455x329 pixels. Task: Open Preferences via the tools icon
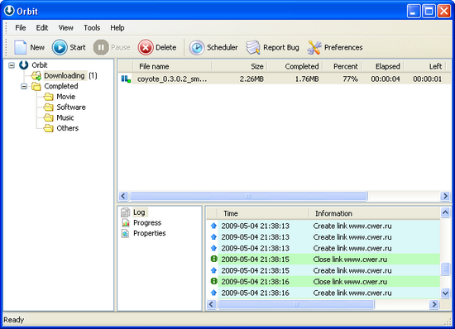click(x=314, y=47)
